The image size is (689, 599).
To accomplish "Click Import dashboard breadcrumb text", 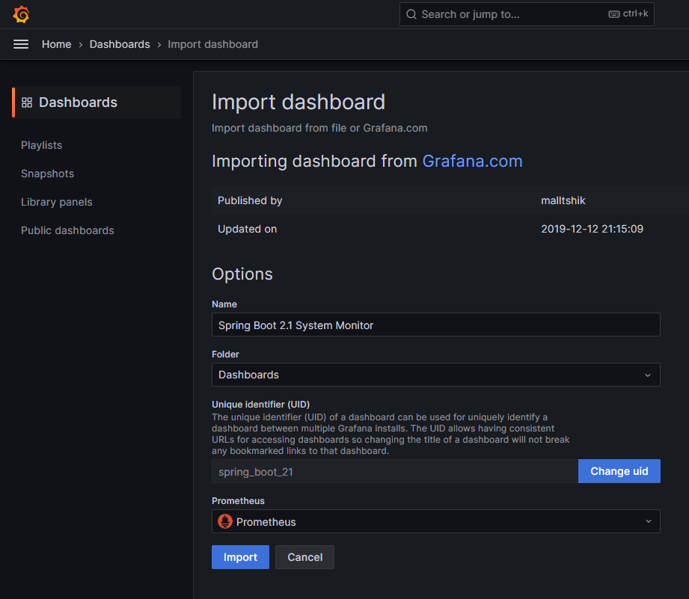I will coord(212,44).
